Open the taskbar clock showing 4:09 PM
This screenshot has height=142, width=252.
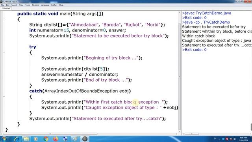(x=243, y=139)
